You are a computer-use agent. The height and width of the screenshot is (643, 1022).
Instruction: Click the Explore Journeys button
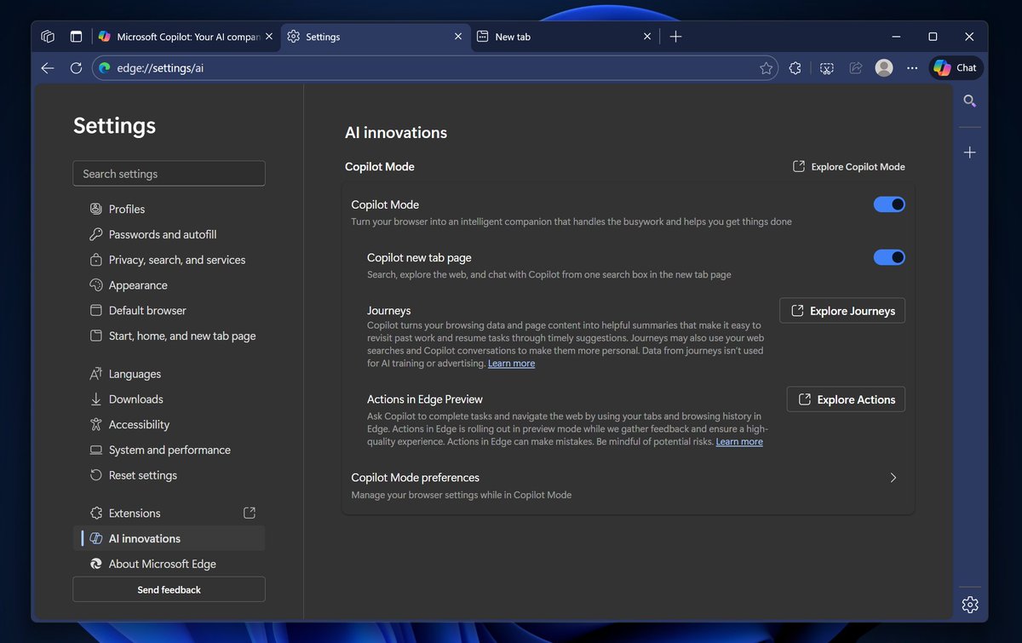pos(842,311)
